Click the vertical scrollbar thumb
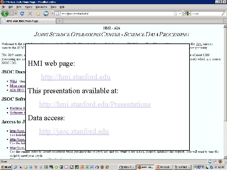Screen dimensions: 227x170 click(x=225, y=74)
